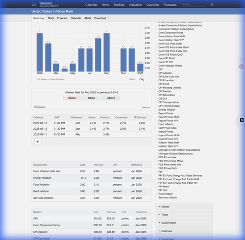Switch to the Forecast tab
This screenshot has width=245, height=240.
(x=62, y=18)
